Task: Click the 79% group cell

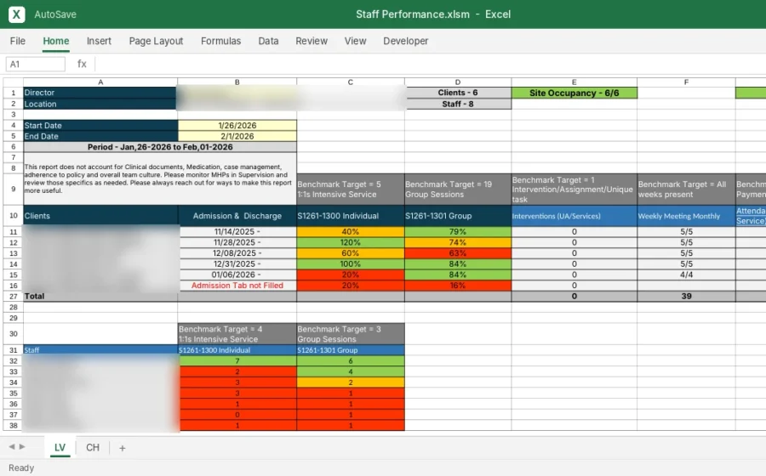Action: pos(458,232)
